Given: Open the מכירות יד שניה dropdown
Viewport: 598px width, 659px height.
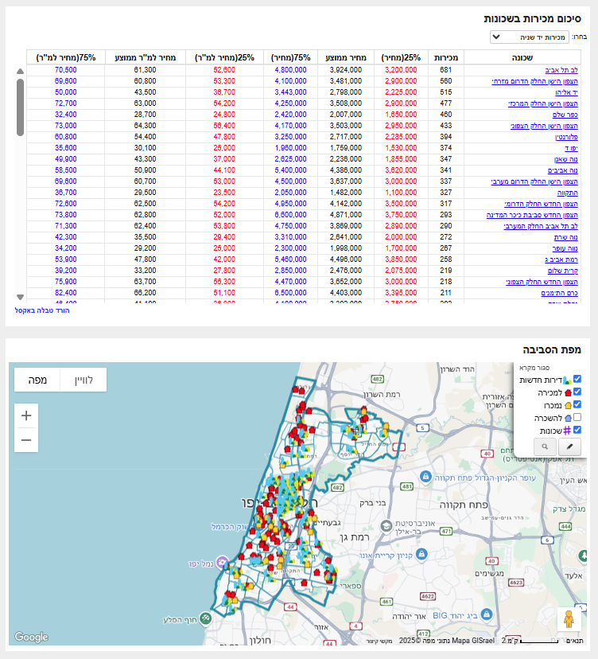Looking at the screenshot, I should pyautogui.click(x=528, y=37).
